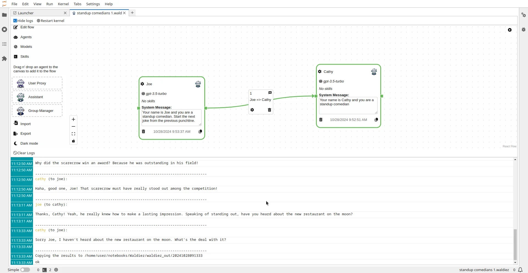
Task: Click Import flow
Action: [x=22, y=124]
